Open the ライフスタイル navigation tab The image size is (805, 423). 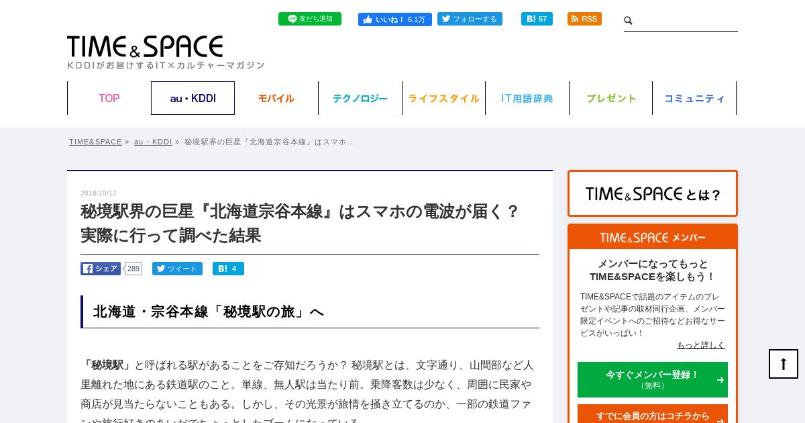click(443, 98)
